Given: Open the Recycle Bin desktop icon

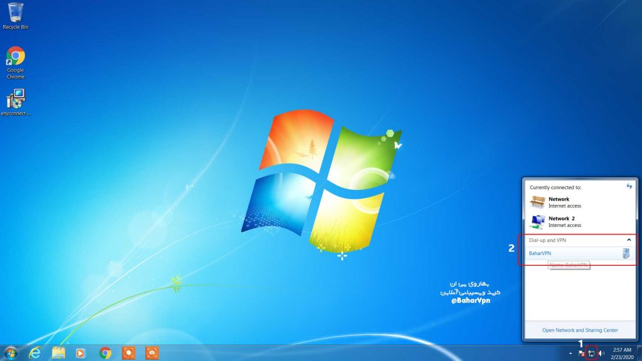Looking at the screenshot, I should click(x=16, y=16).
